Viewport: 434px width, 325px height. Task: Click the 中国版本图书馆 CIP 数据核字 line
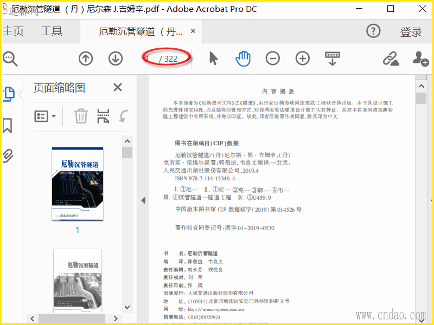coord(238,210)
